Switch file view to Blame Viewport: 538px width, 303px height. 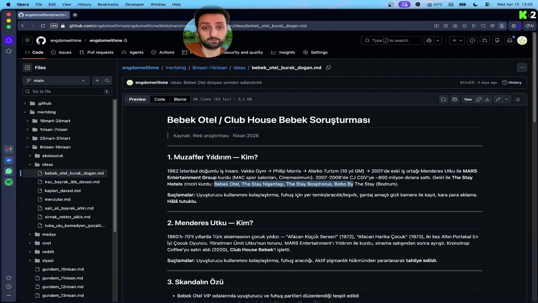[x=180, y=99]
